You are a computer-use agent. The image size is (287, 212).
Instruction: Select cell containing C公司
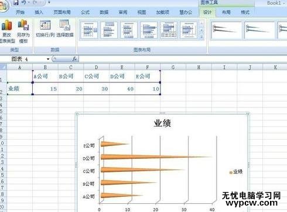click(97, 77)
